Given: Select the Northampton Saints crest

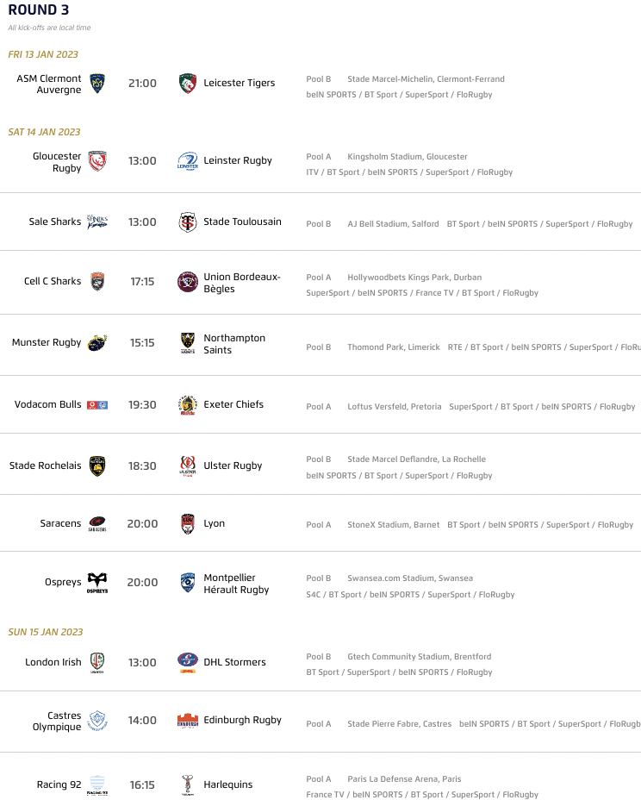Looking at the screenshot, I should (x=187, y=343).
